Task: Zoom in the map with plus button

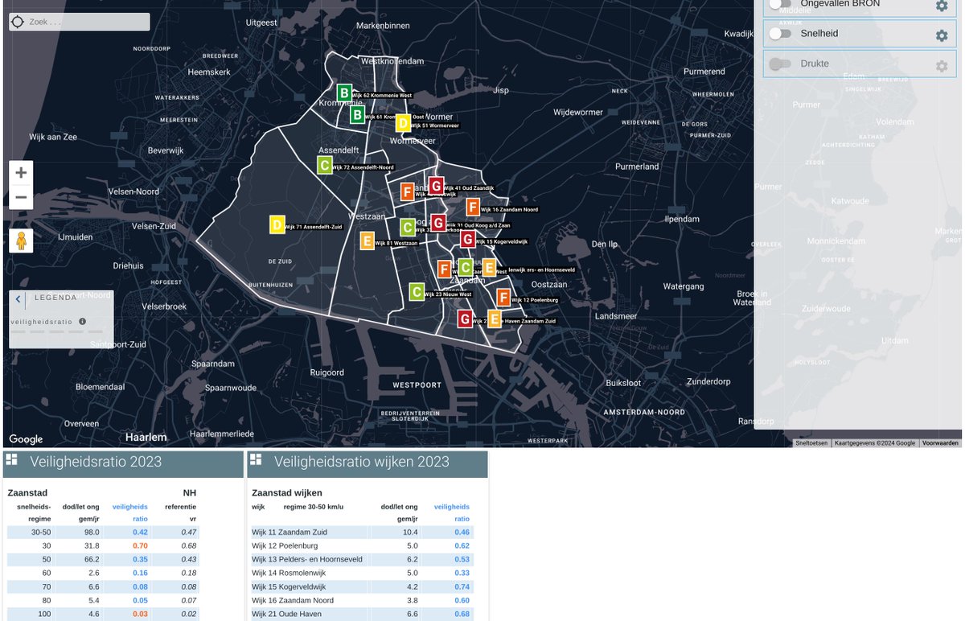Action: click(x=21, y=173)
